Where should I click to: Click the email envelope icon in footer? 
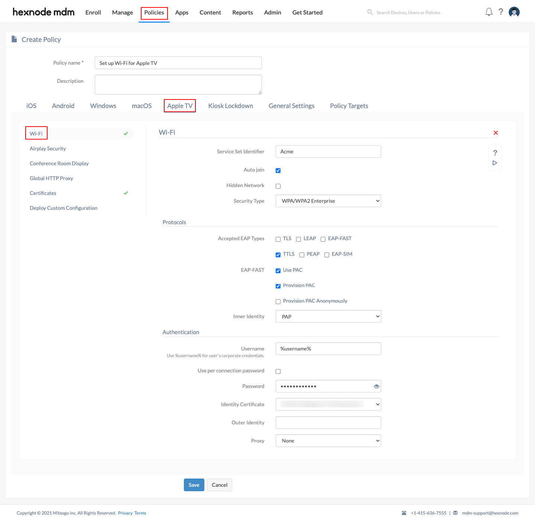(455, 513)
